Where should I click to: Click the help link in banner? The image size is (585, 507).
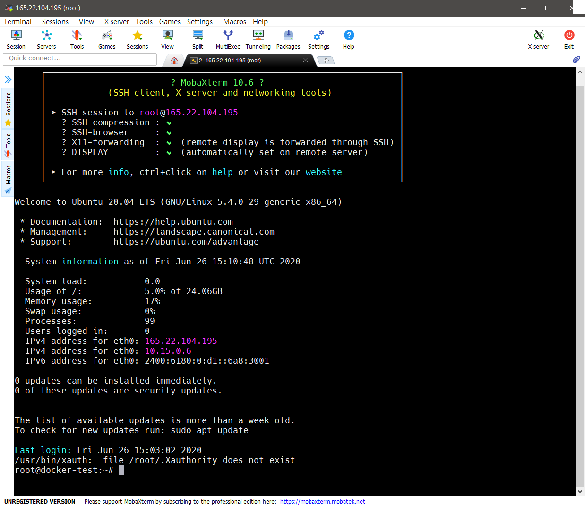coord(222,172)
